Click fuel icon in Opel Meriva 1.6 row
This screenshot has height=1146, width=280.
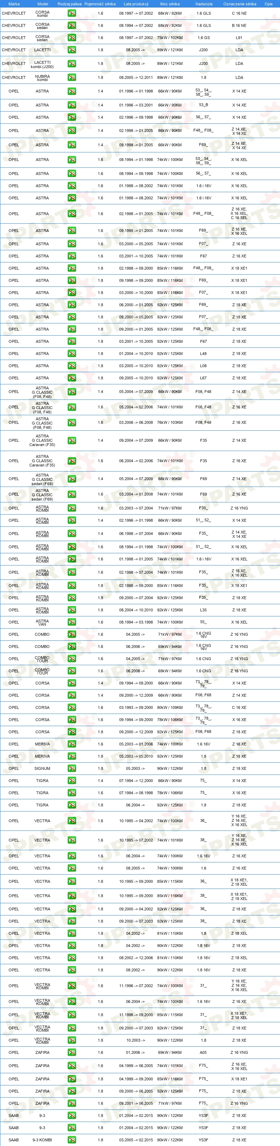pos(72,744)
